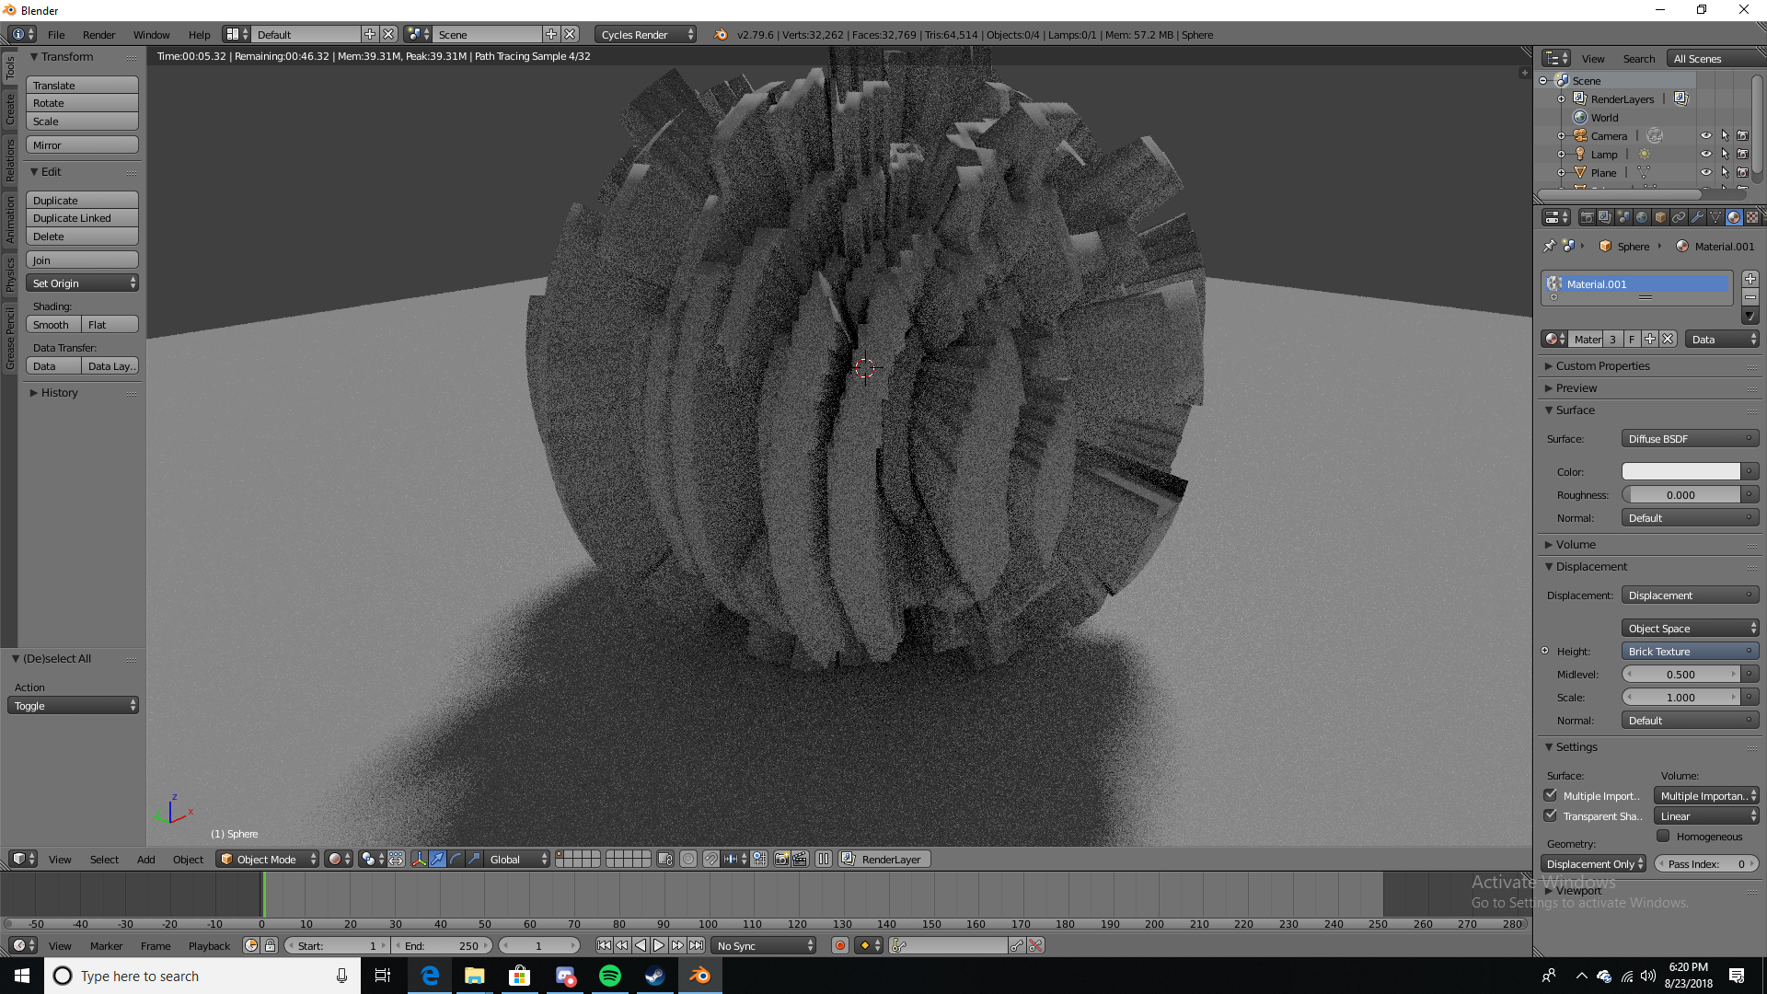The height and width of the screenshot is (994, 1767).
Task: Add a new material slot with plus
Action: coord(1750,279)
